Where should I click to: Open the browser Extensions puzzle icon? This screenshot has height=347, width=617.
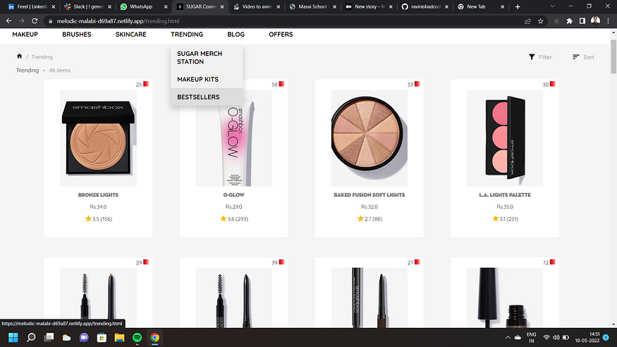coord(569,21)
